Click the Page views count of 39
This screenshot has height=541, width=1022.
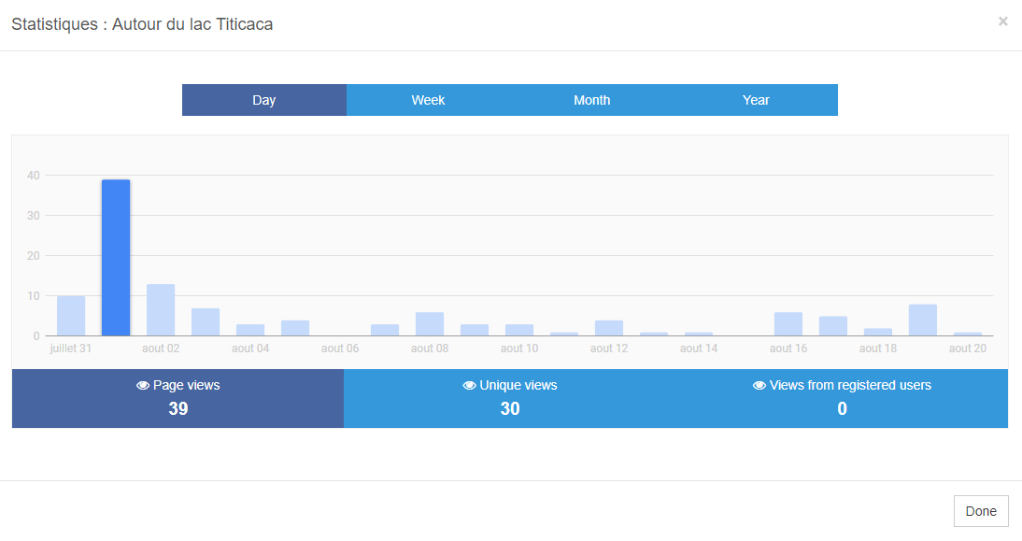(177, 408)
